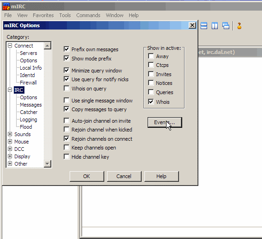Image resolution: width=262 pixels, height=239 pixels.
Task: Enable Whois on query
Action: [x=66, y=88]
